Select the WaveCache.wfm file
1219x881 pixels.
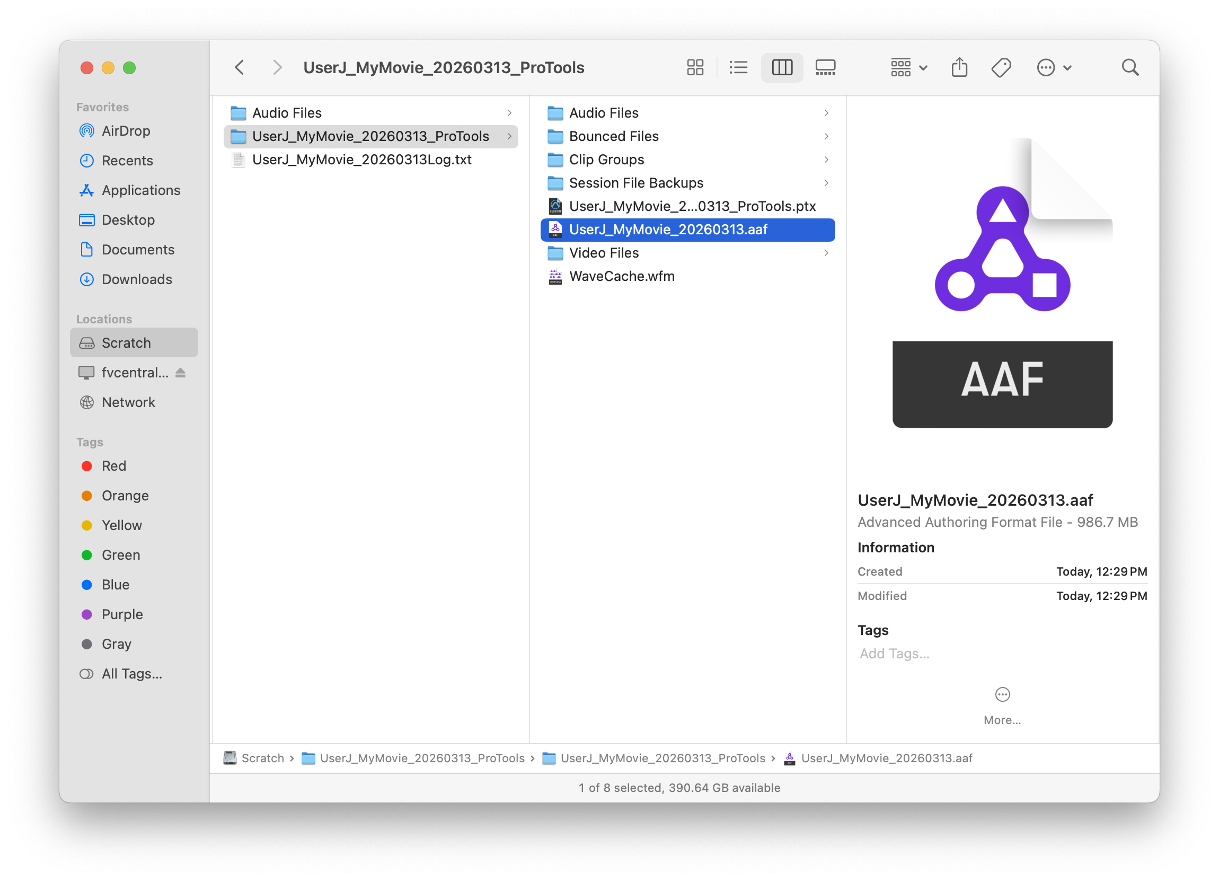tap(621, 276)
